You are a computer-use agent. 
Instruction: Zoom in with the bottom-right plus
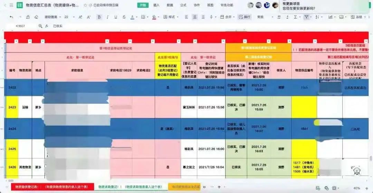tap(366, 188)
